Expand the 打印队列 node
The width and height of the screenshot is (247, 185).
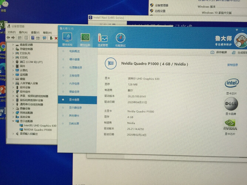coord(13,53)
